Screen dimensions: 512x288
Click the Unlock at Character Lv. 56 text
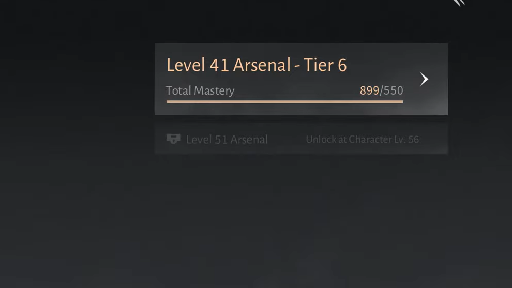click(363, 140)
